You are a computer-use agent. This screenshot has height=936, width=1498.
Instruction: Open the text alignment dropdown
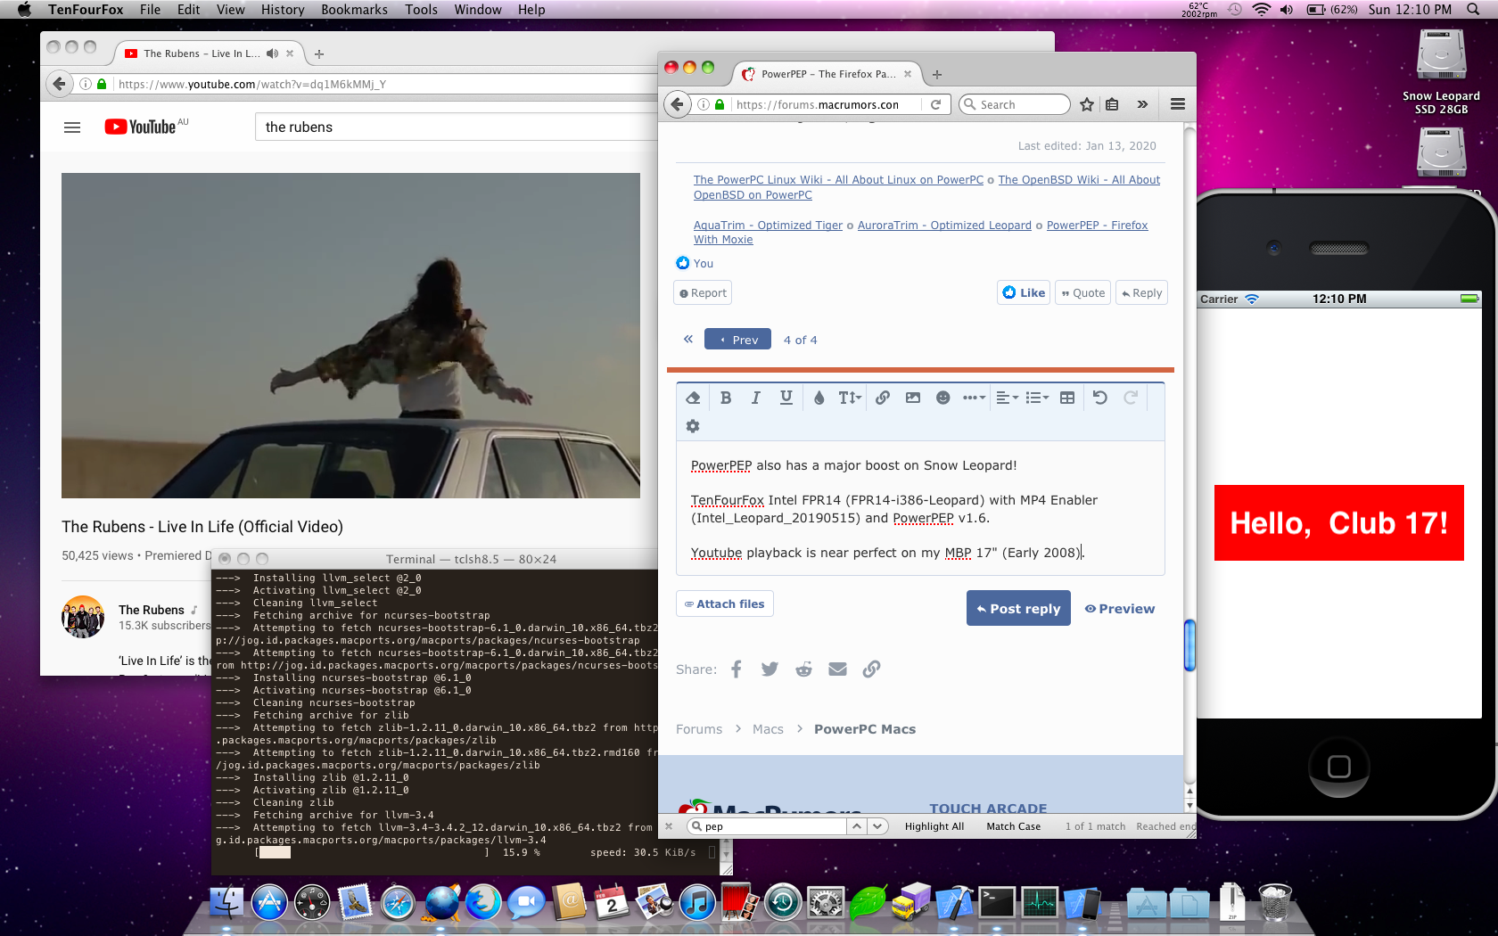click(1007, 398)
